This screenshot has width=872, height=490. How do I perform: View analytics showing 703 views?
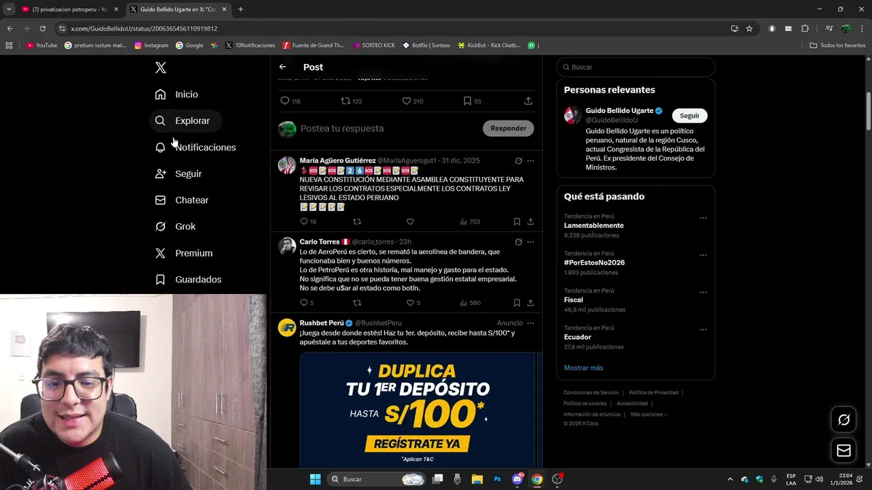tap(469, 222)
